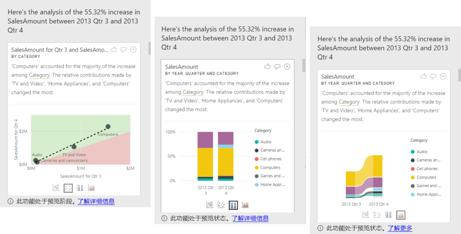Add the scatter chart insight to report
This screenshot has height=234, width=461.
coord(134,49)
